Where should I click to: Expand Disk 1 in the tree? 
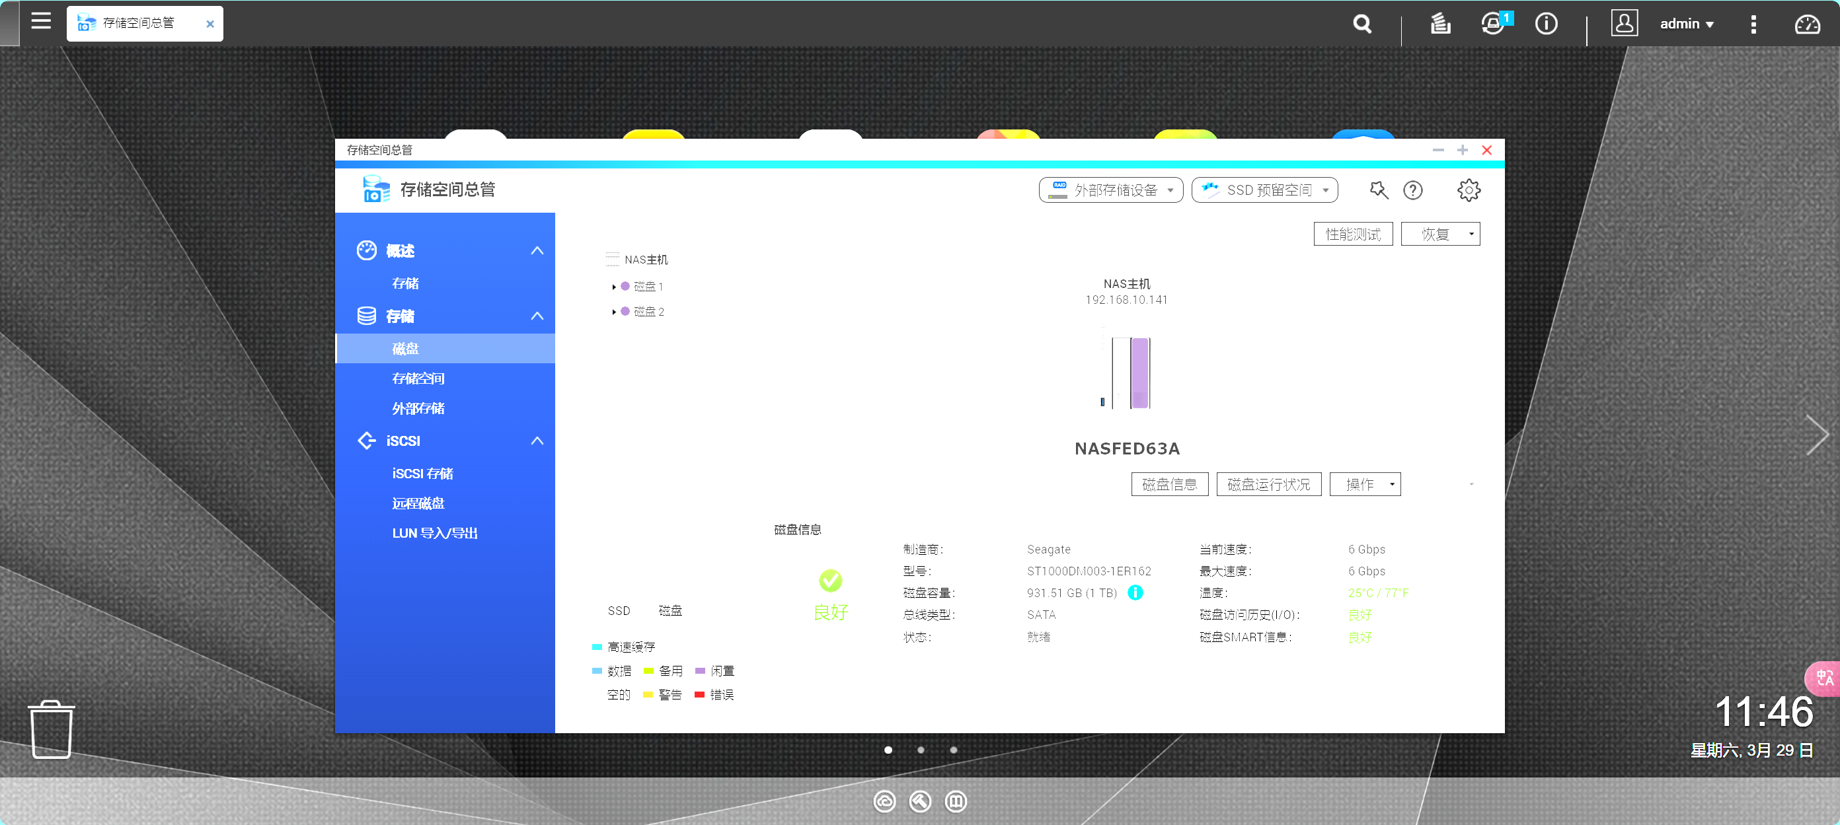(613, 286)
